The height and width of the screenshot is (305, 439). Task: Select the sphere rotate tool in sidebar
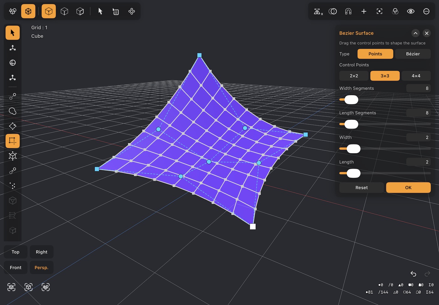tap(13, 63)
